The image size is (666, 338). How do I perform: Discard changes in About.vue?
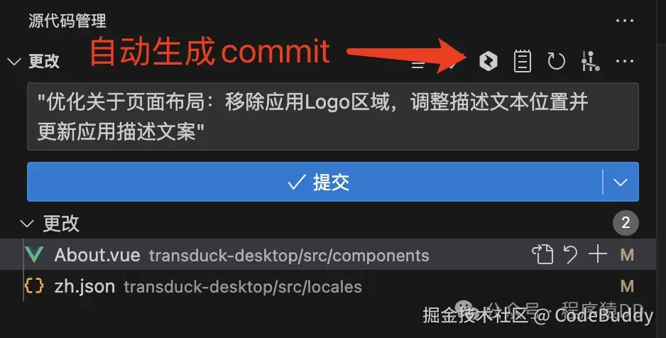click(x=570, y=255)
